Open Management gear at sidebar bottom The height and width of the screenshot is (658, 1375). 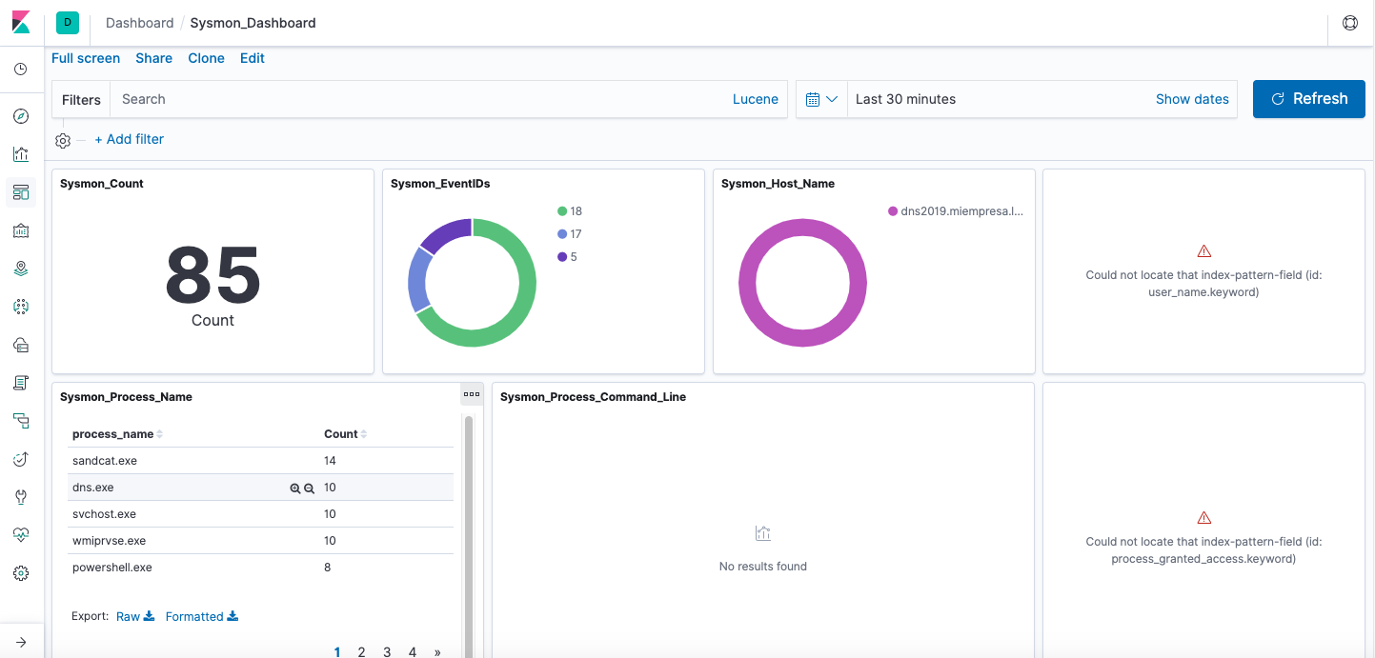[x=21, y=573]
